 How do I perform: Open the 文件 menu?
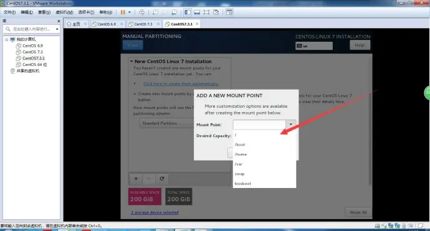coord(9,12)
